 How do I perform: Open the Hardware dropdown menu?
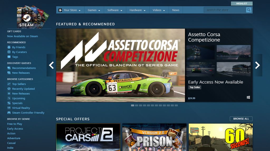tap(135, 10)
